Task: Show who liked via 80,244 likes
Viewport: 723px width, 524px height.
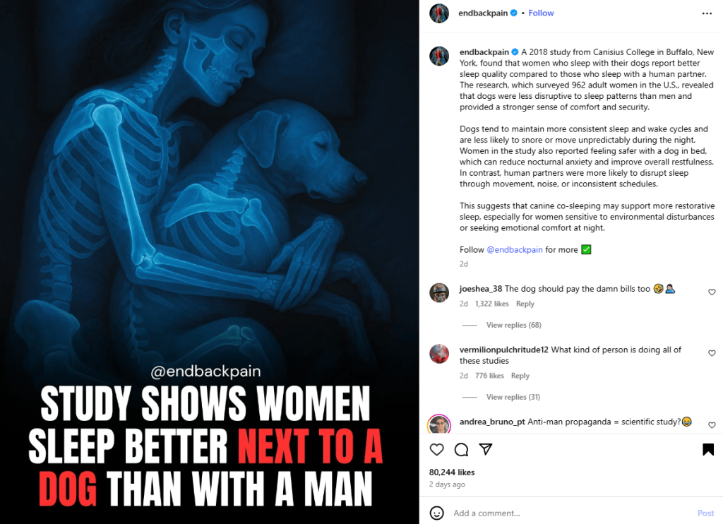Action: 452,472
